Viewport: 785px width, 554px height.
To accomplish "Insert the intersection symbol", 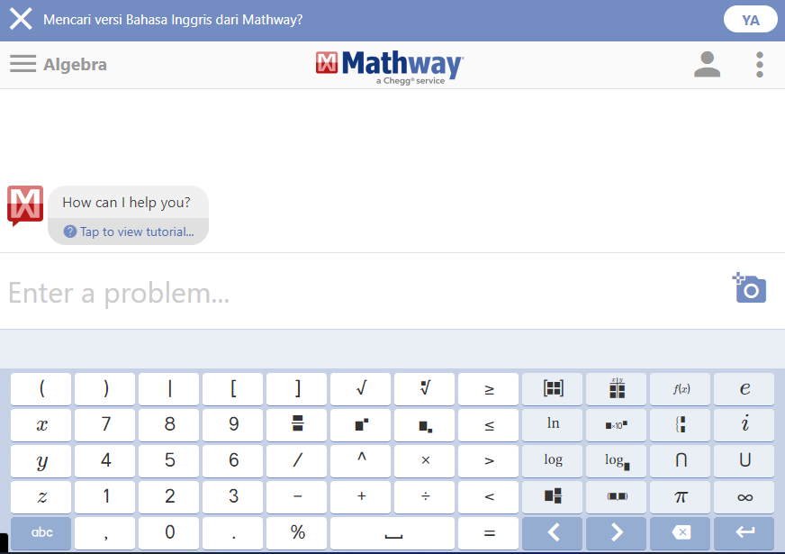I will [681, 461].
